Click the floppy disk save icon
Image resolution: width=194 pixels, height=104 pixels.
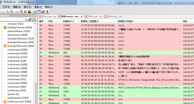29,12
